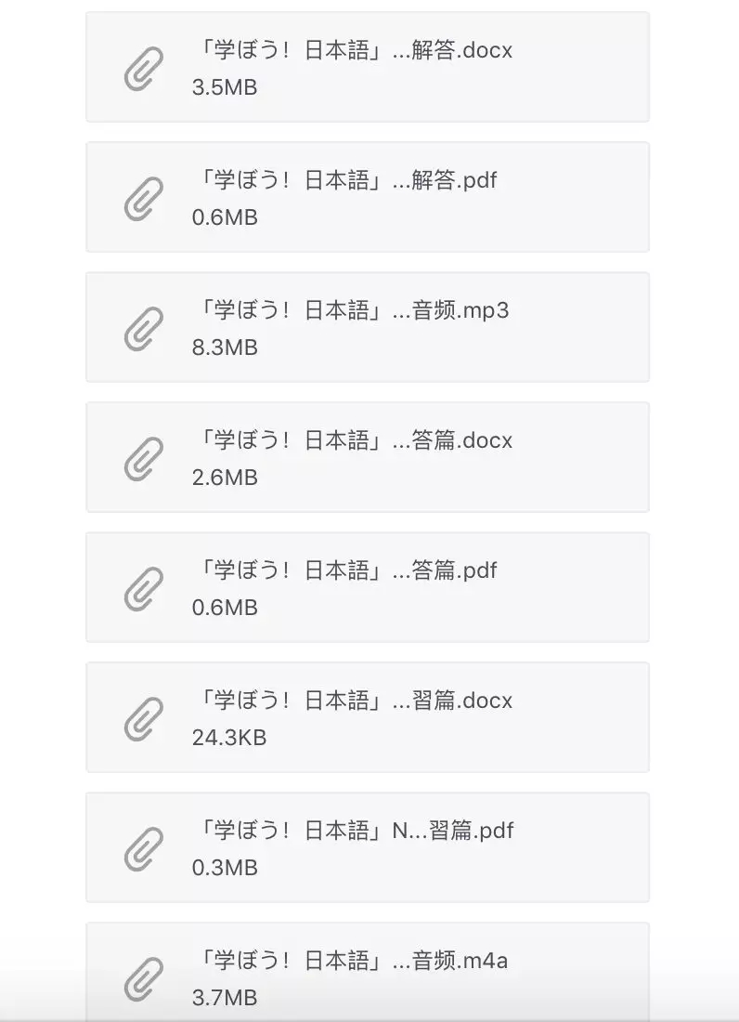The width and height of the screenshot is (739, 1022).
Task: Open the 答篇.docx file name
Action: tap(352, 440)
